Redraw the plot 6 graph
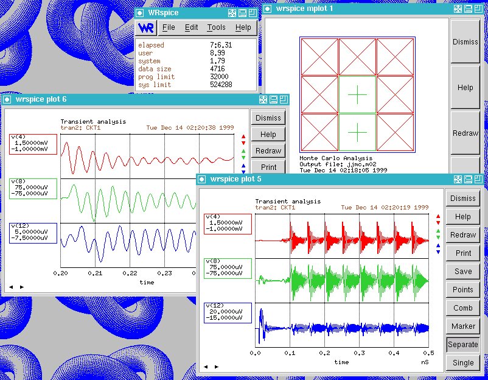 [268, 151]
